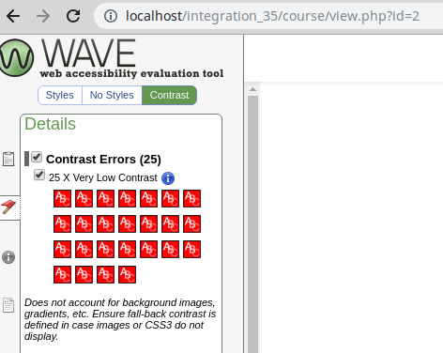Image resolution: width=443 pixels, height=353 pixels.
Task: Click third contrast error icon in second row
Action: coord(105,223)
